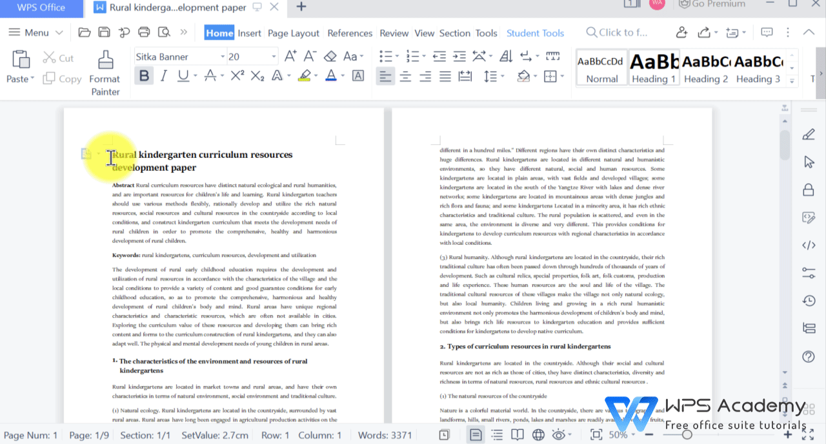The image size is (826, 444).
Task: Open the Edit Mode pen icon in right sidebar
Action: [x=809, y=135]
